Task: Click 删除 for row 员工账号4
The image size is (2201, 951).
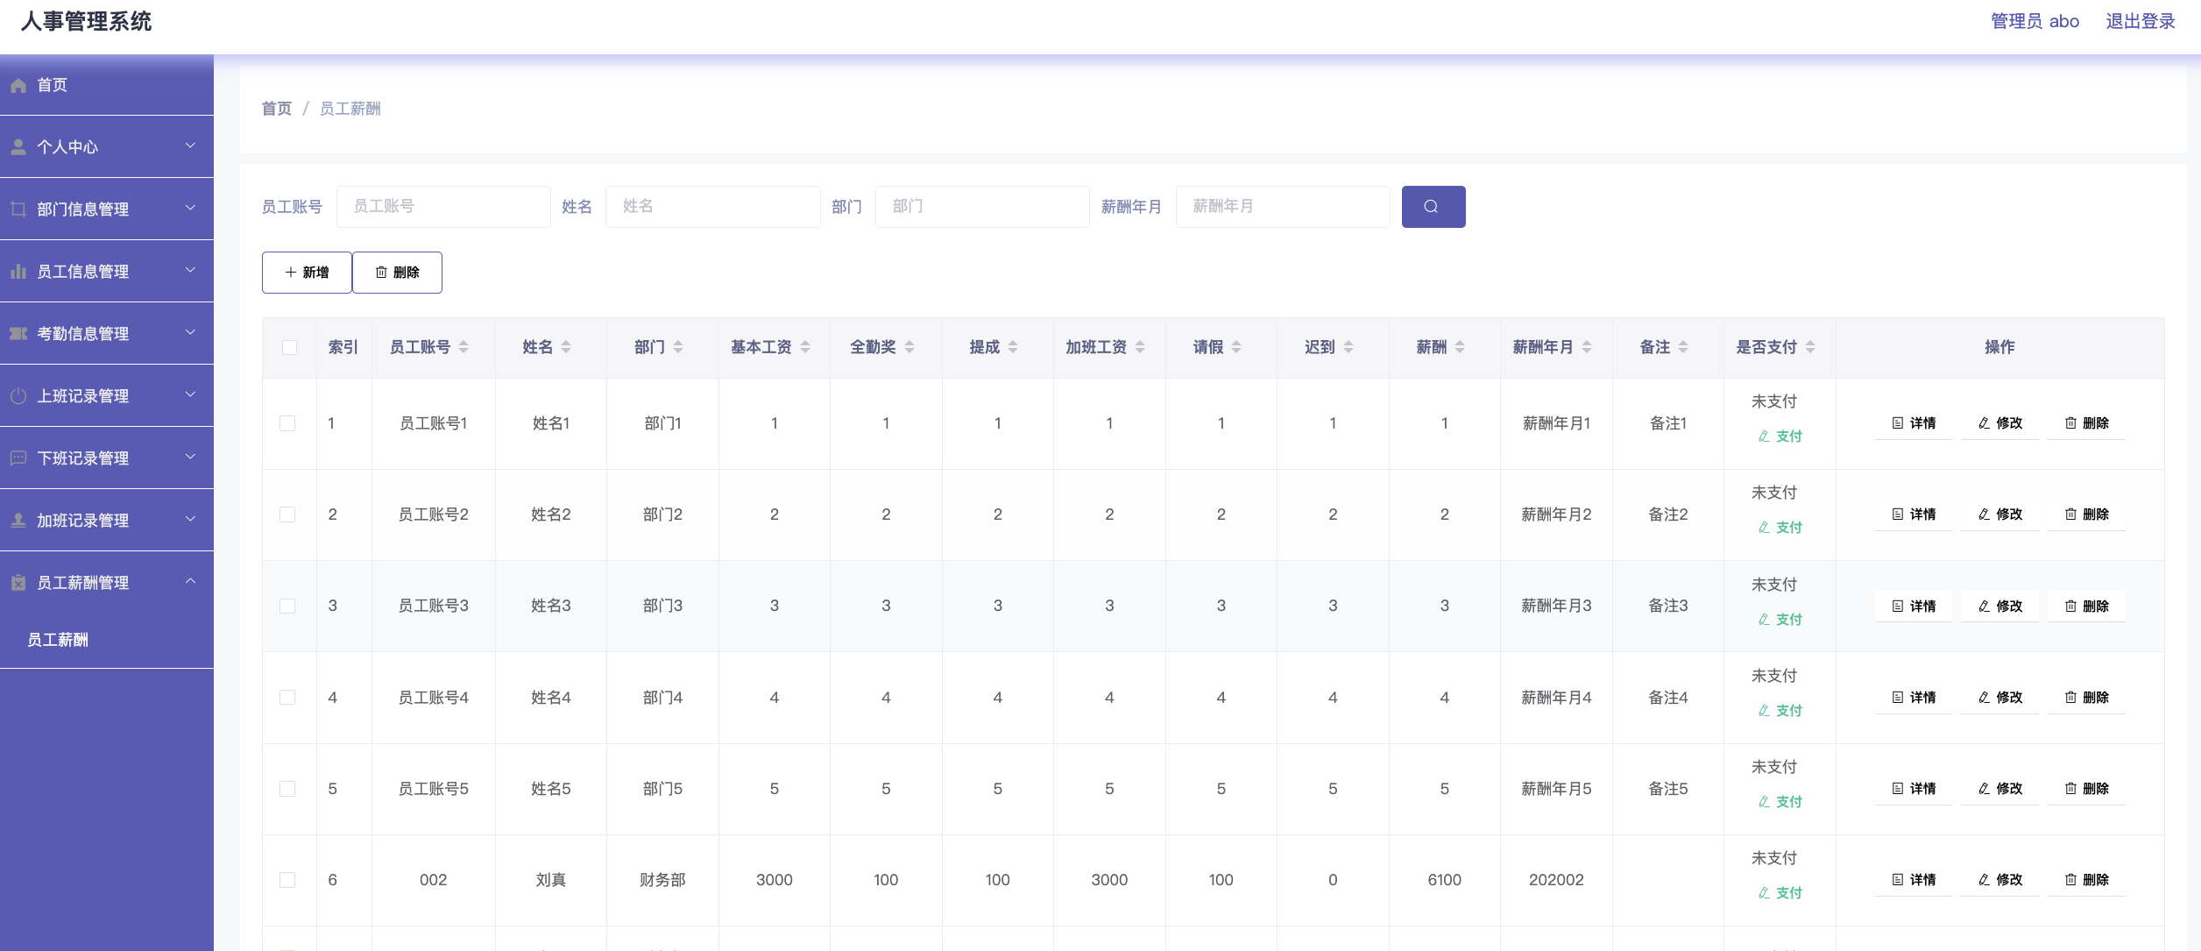Action: (x=2087, y=698)
